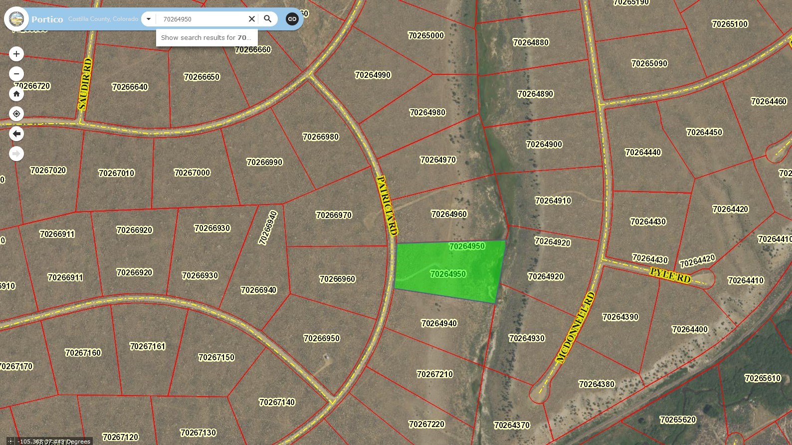The height and width of the screenshot is (445, 792).
Task: Open the share link button
Action: pyautogui.click(x=292, y=19)
